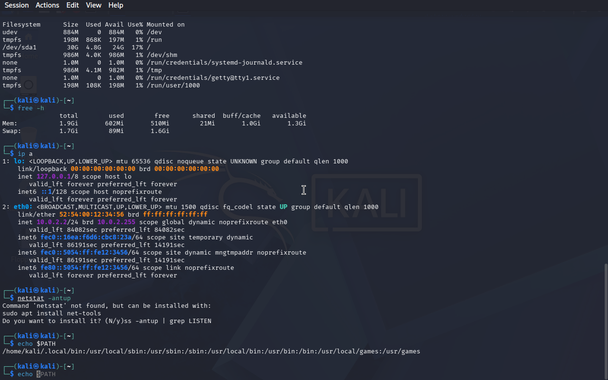Open the Help menu
Screen dimensions: 608x380
coord(115,5)
